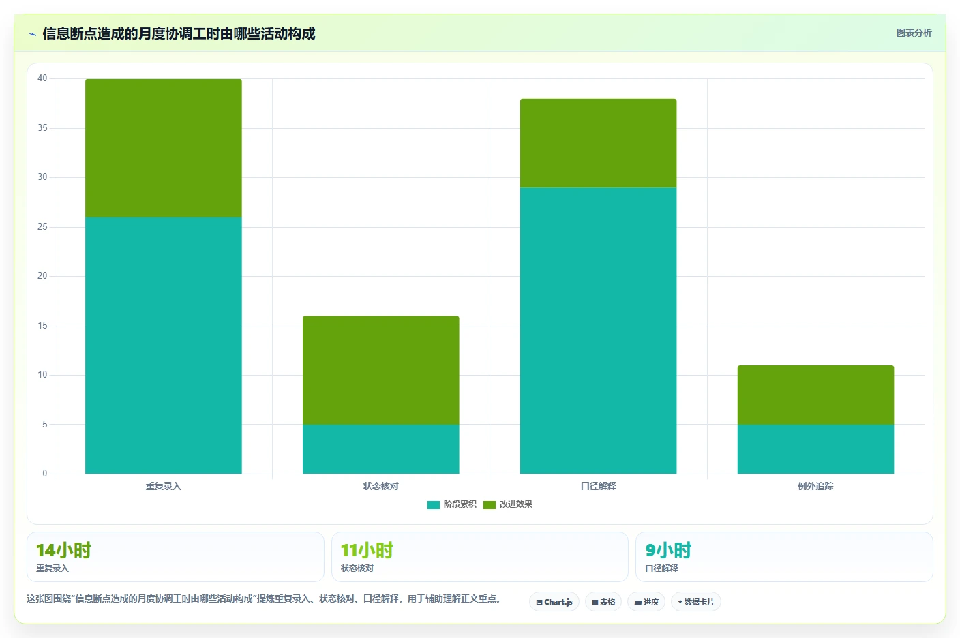Click the 重复录入 x-axis label
Image resolution: width=960 pixels, height=638 pixels.
[164, 486]
